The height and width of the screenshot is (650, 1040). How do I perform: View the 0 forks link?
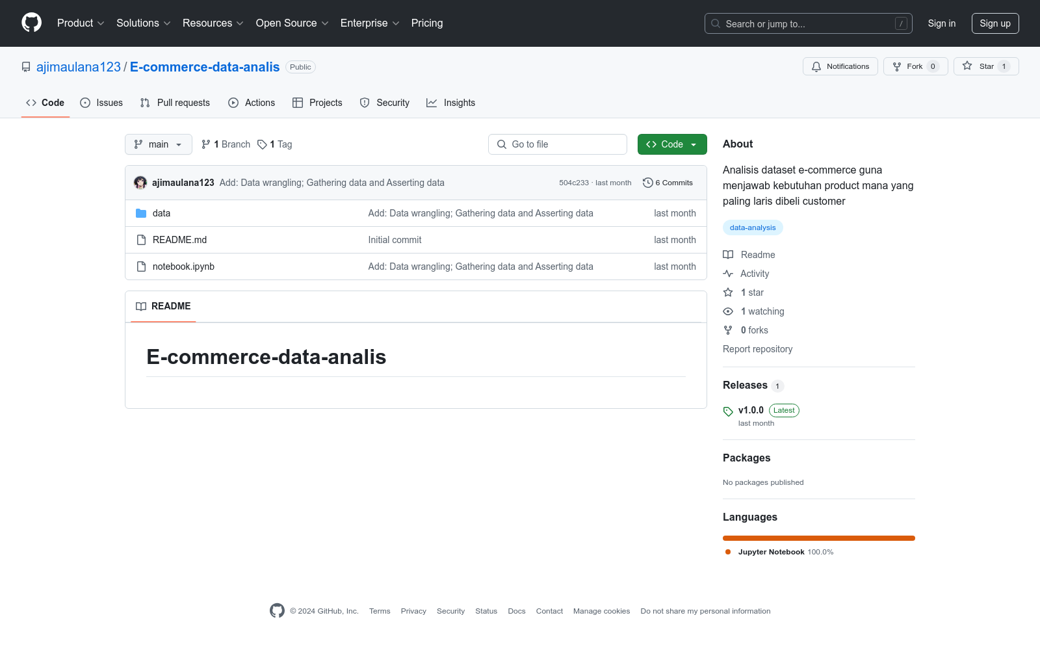click(x=746, y=330)
